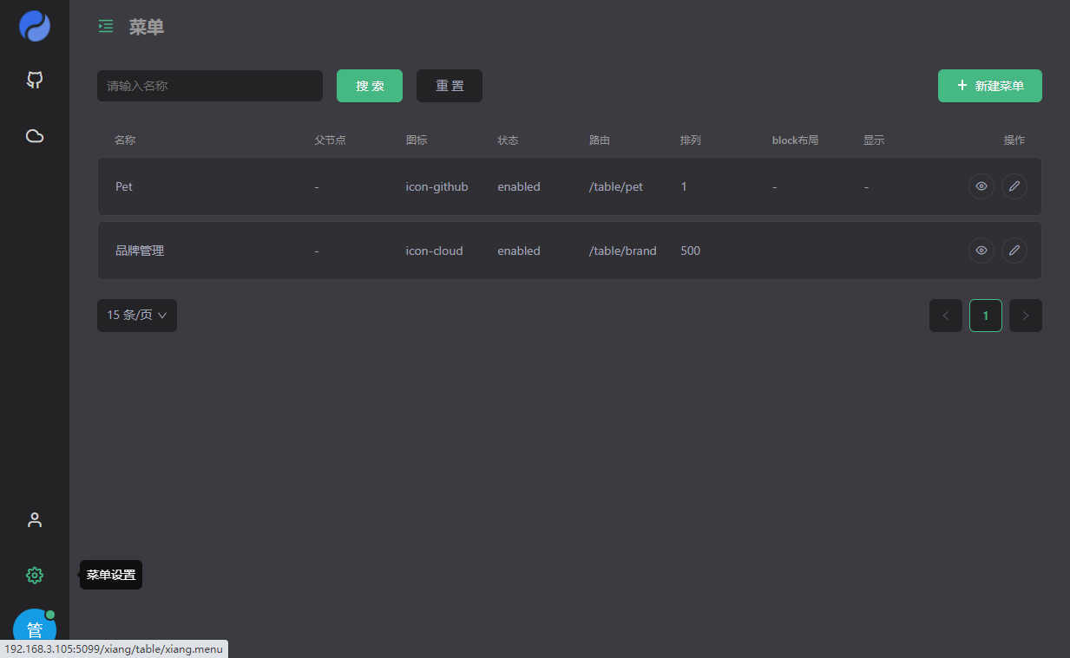Go to the next page arrow
Screen dimensions: 1070x658
click(x=1025, y=316)
